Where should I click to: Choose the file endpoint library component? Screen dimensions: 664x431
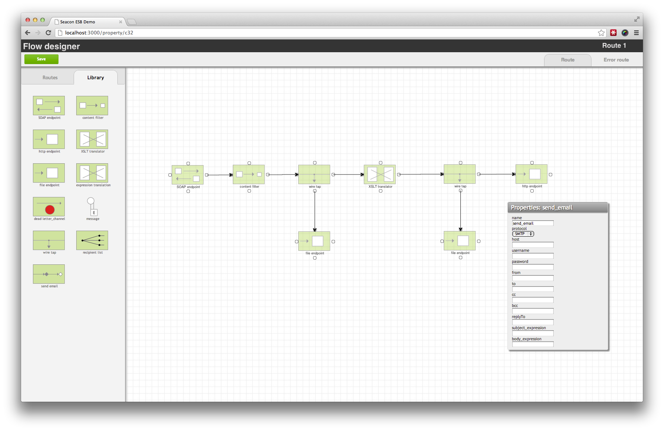[49, 173]
